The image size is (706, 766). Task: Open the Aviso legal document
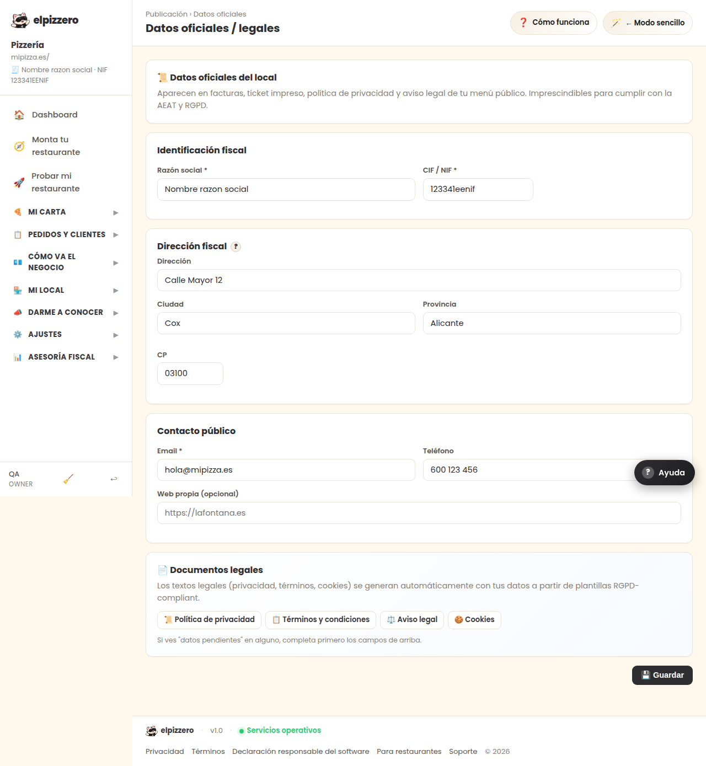tap(412, 620)
